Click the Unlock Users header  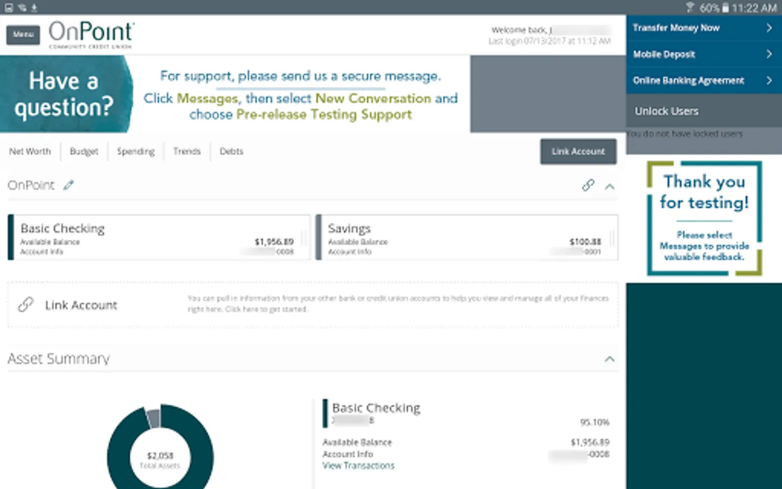(704, 111)
